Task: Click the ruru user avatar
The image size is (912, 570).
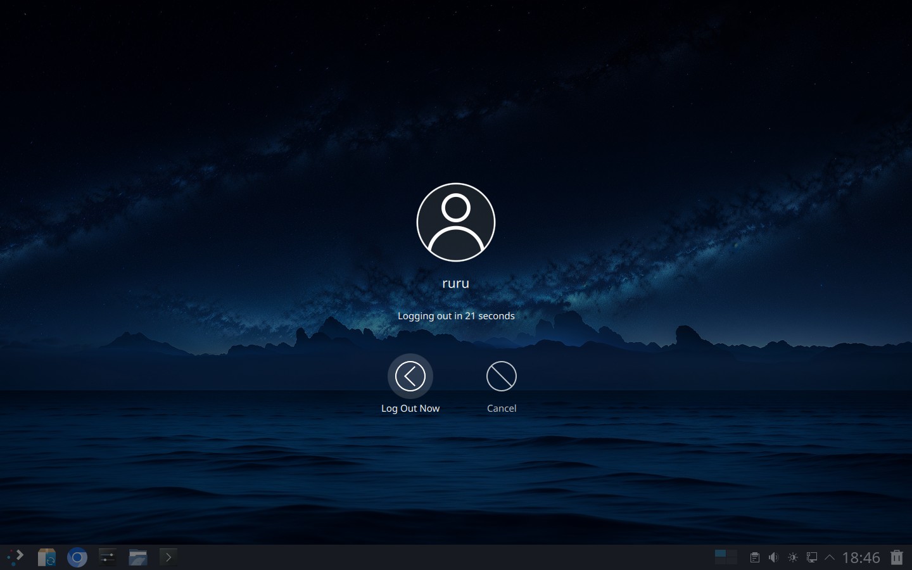Action: click(455, 222)
